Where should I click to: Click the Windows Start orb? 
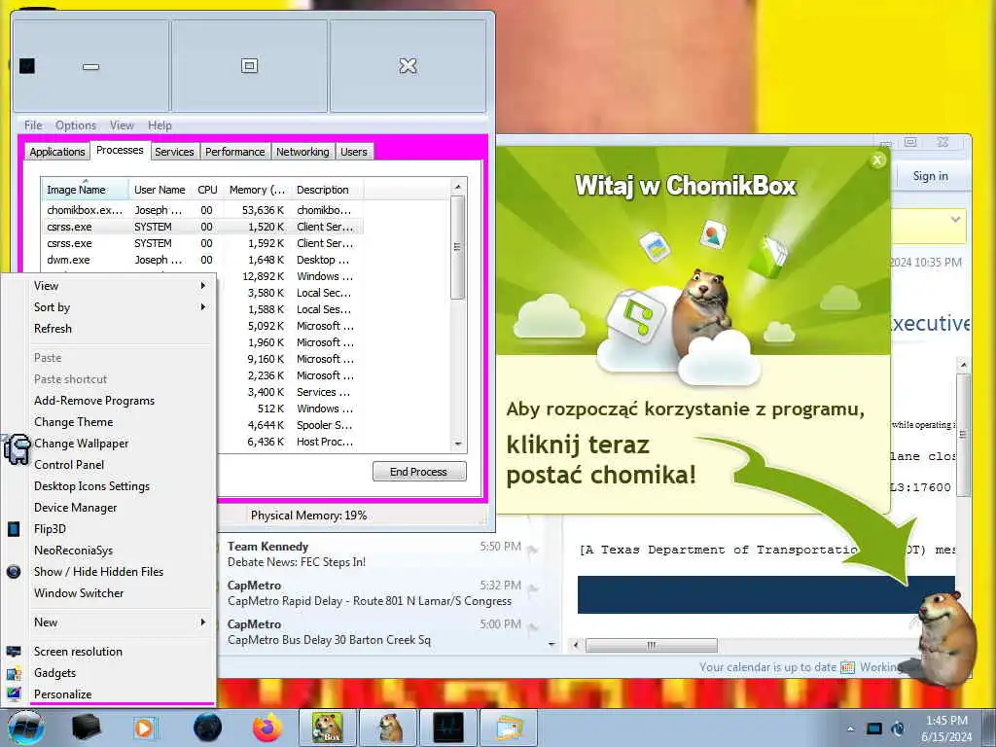[x=25, y=728]
